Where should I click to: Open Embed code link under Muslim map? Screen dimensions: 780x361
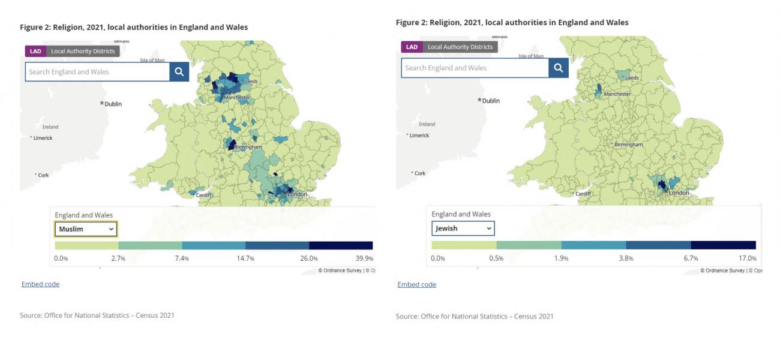[40, 284]
